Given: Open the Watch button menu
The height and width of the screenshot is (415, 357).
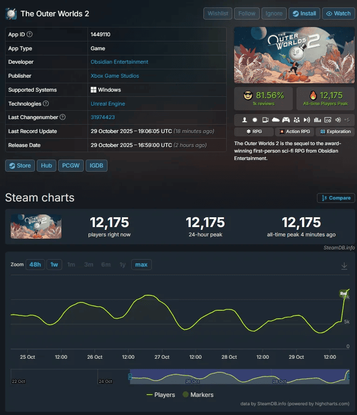Looking at the screenshot, I should pyautogui.click(x=338, y=13).
